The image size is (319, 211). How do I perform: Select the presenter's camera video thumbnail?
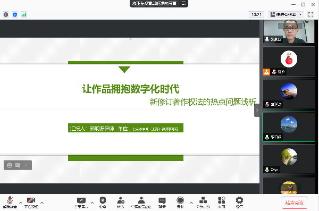click(x=289, y=31)
